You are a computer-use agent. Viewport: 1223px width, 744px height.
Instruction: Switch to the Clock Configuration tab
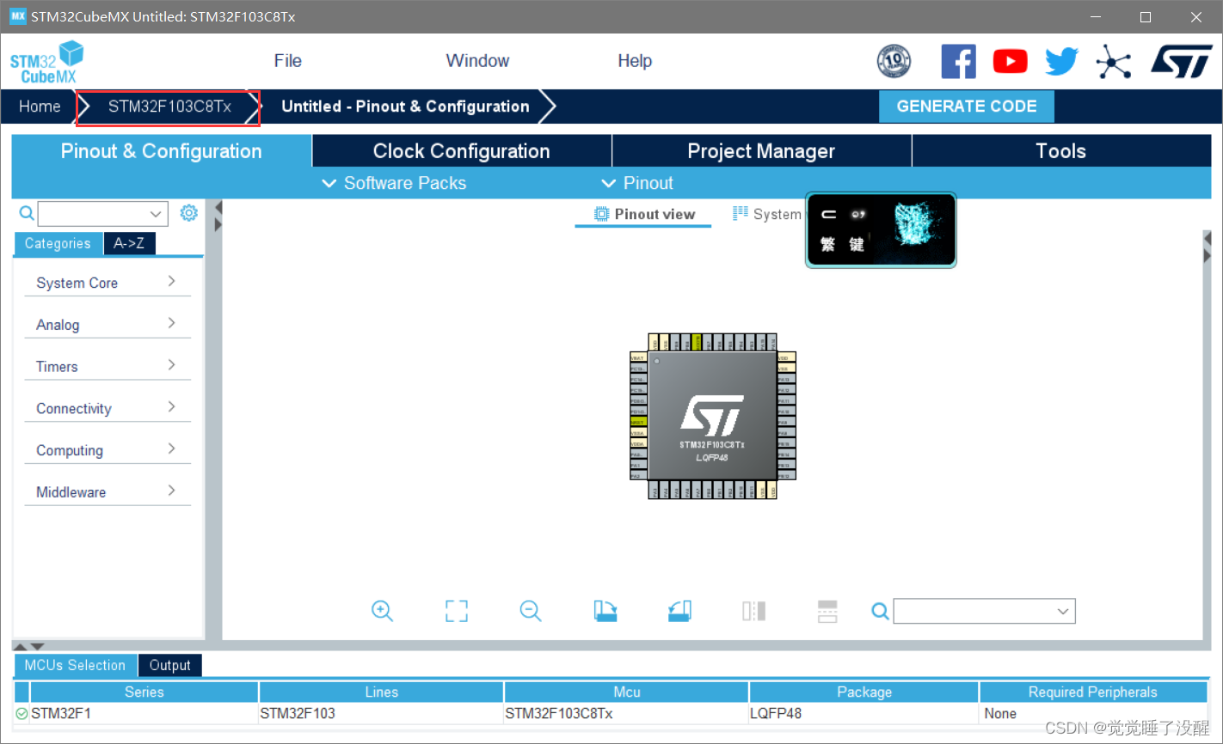(461, 151)
